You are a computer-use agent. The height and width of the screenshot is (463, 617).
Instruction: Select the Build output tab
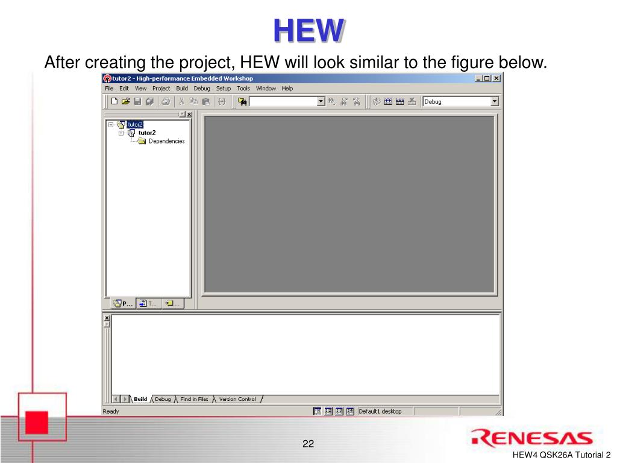[140, 399]
